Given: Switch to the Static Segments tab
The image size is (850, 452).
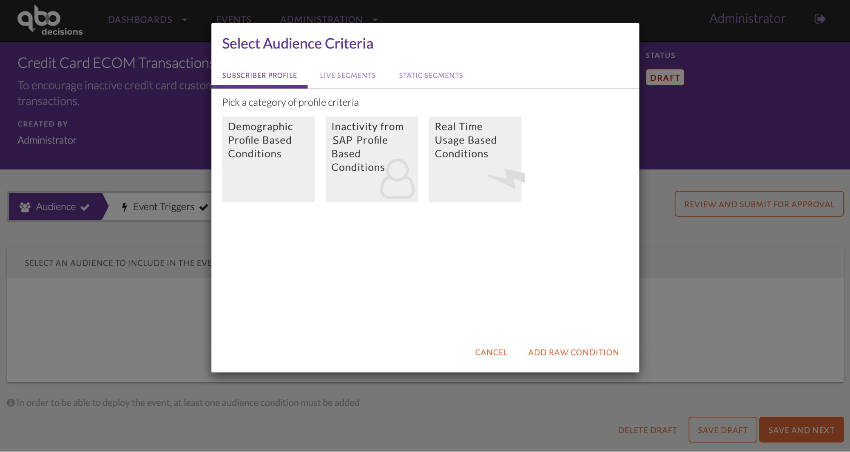Looking at the screenshot, I should 431,76.
